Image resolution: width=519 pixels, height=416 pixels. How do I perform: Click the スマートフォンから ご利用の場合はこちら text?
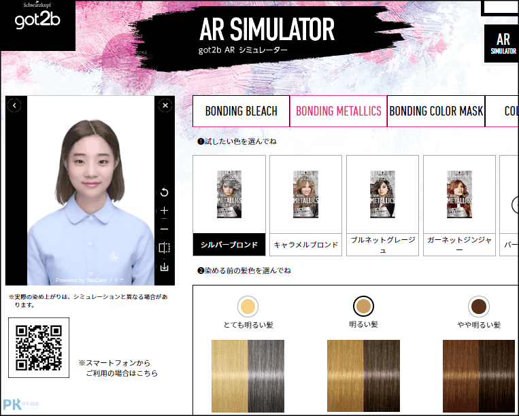(118, 368)
